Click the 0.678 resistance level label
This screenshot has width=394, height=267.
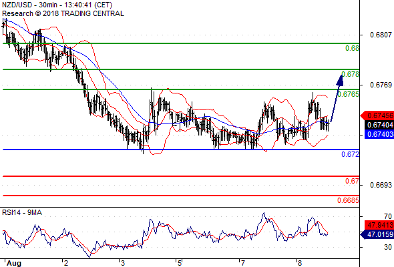point(351,74)
